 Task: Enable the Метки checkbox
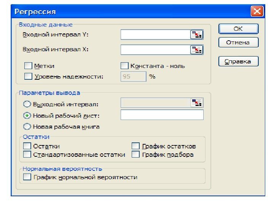coord(28,66)
